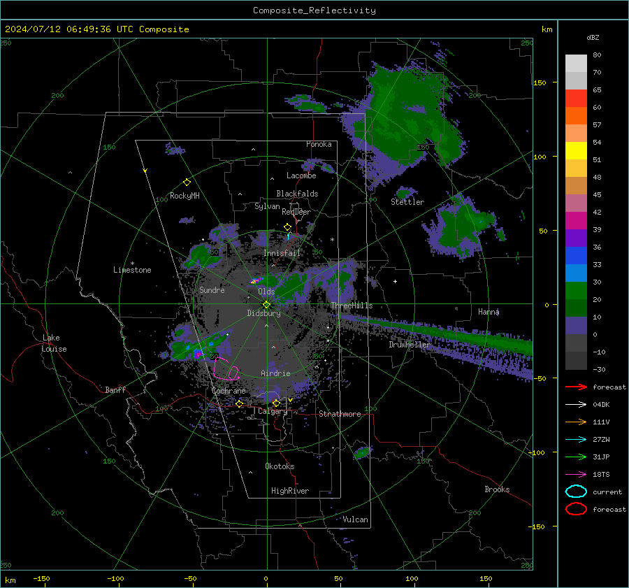
Task: Click the green 31JP arrow legend icon
Action: pos(576,457)
